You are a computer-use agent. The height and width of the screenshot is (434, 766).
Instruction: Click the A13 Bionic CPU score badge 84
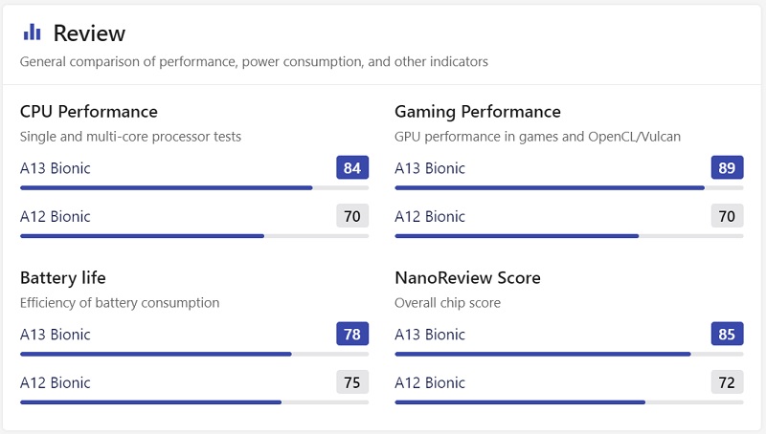352,168
